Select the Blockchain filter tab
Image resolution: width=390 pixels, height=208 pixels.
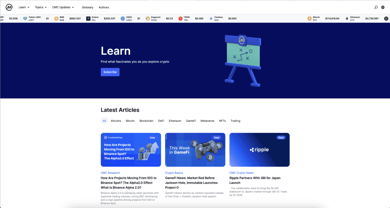pyautogui.click(x=146, y=121)
